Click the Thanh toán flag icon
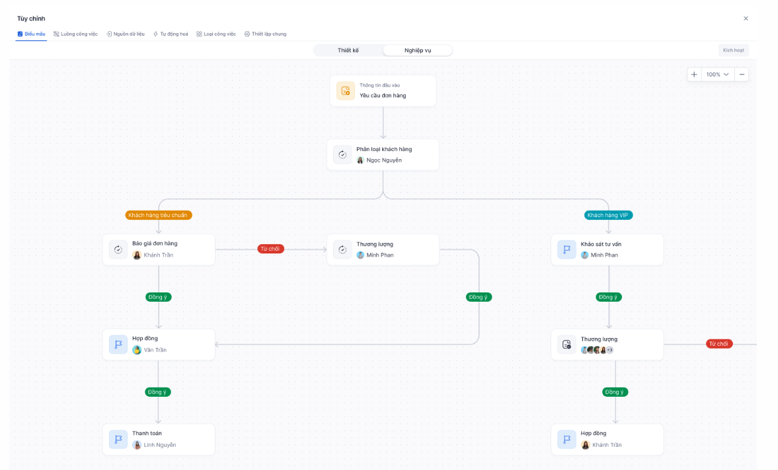The height and width of the screenshot is (470, 778). (118, 440)
